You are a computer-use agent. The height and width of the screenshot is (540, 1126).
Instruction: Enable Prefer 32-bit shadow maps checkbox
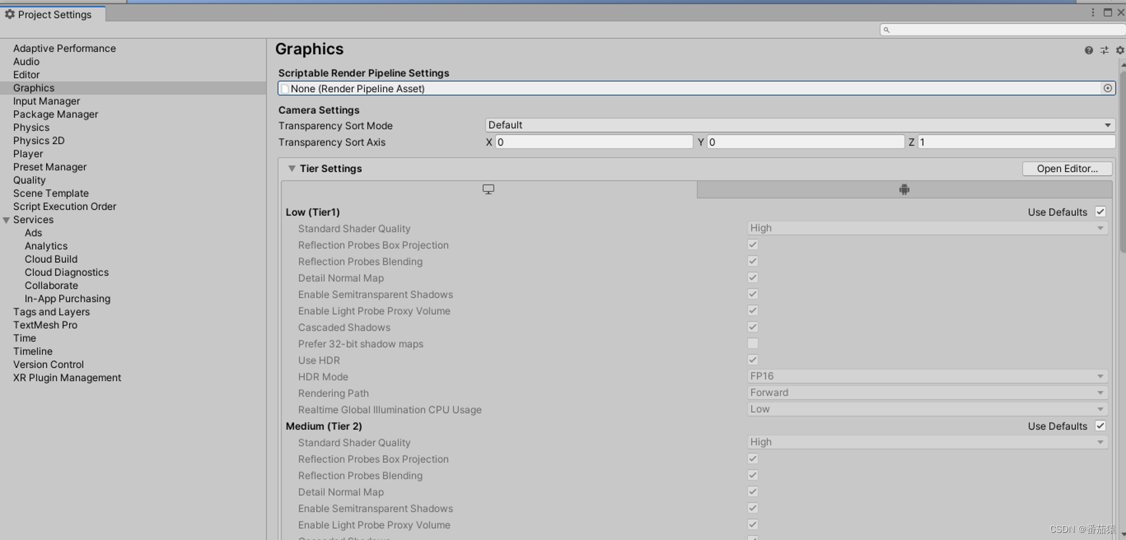752,343
